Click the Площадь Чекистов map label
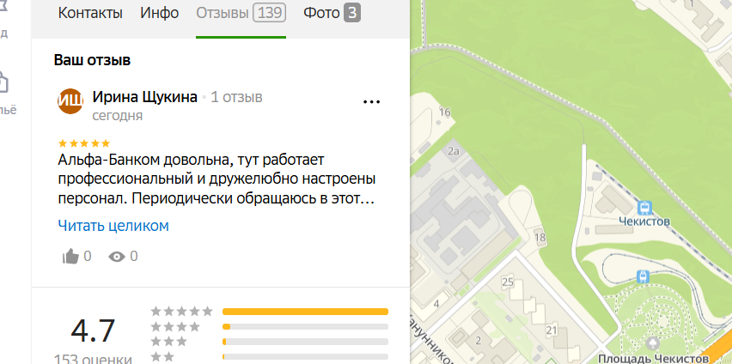 654,358
